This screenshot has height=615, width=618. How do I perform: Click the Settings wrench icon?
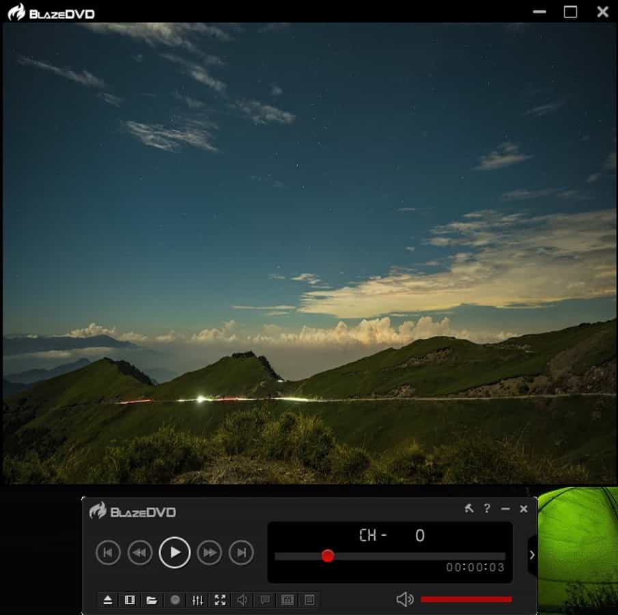tap(469, 508)
